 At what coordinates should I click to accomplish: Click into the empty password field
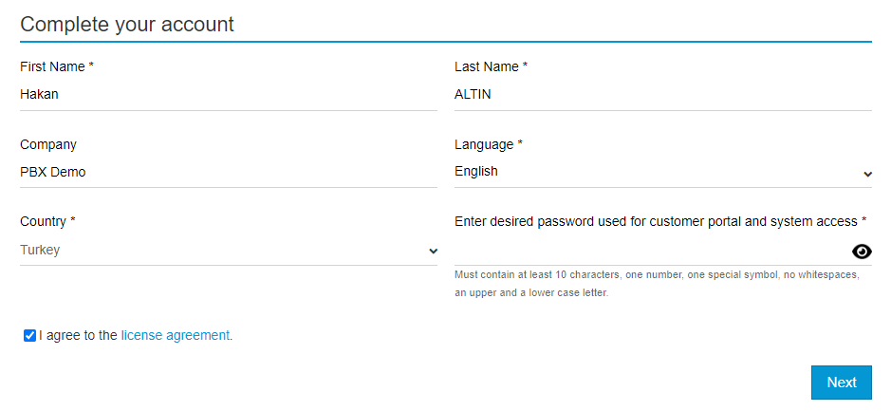pyautogui.click(x=652, y=251)
